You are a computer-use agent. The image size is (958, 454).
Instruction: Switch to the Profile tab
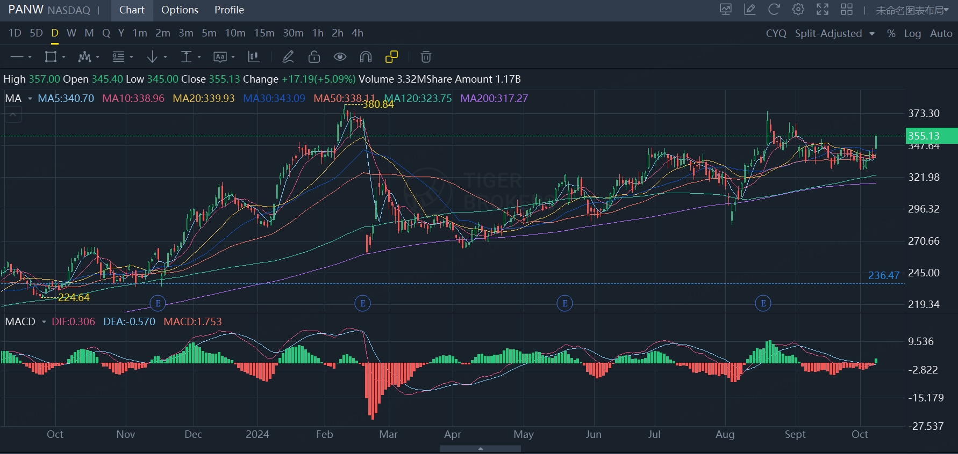pos(229,10)
